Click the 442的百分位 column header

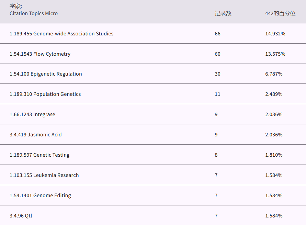(280, 13)
